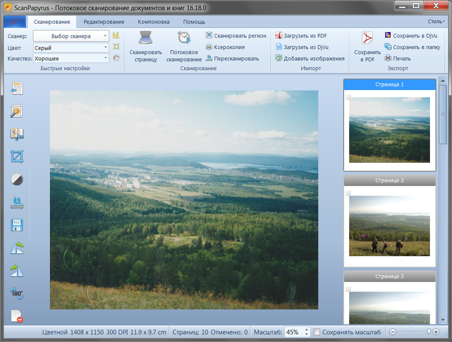This screenshot has width=452, height=342.
Task: Click the zoom out minus button
Action: pyautogui.click(x=393, y=332)
